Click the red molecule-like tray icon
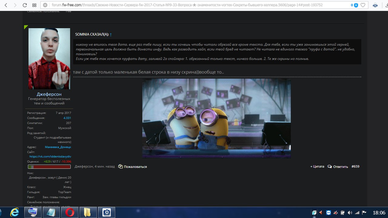Viewport: 388px width, 218px height. point(336,213)
